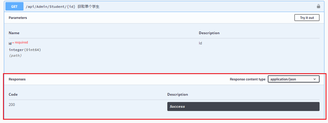Viewport: 328px width, 123px height.
Task: Click the blue GET method badge
Action: click(14, 6)
